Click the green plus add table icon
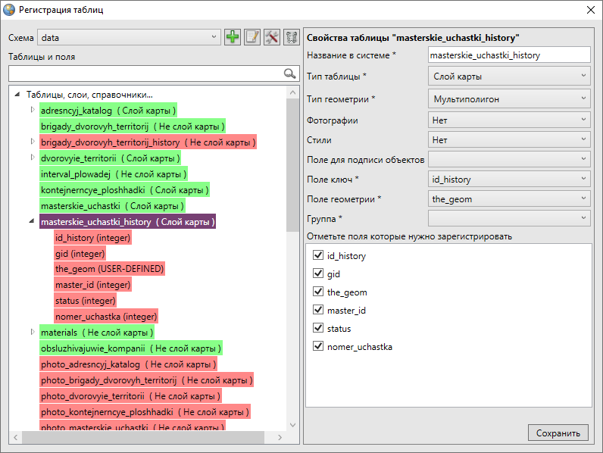603x453 pixels. pos(233,37)
